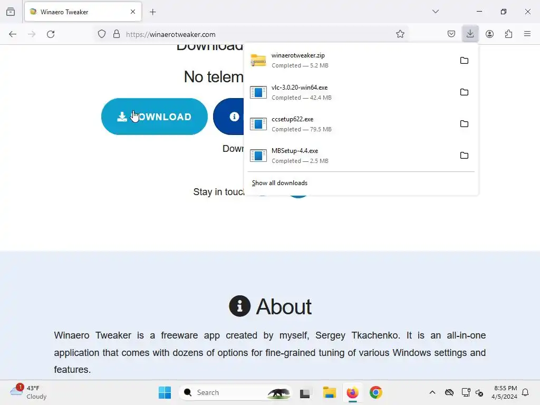The image size is (540, 405).
Task: Save page to Pocket
Action: (451, 34)
